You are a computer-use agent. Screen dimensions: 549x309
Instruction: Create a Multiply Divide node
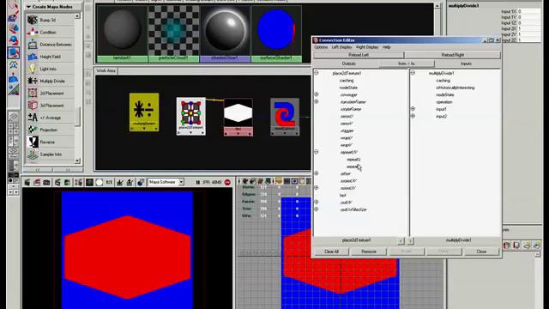coord(50,81)
